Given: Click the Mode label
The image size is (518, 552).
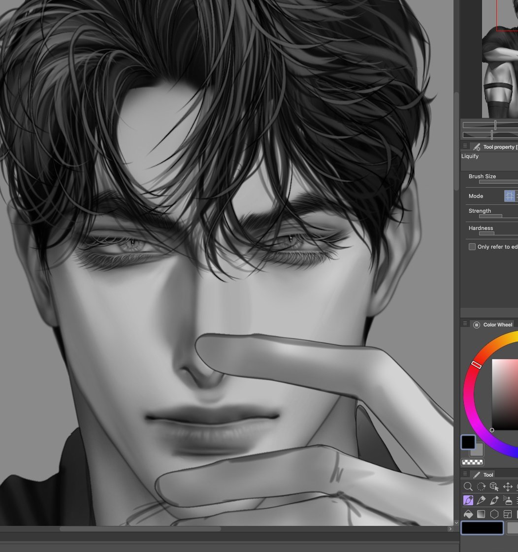Looking at the screenshot, I should (x=476, y=196).
